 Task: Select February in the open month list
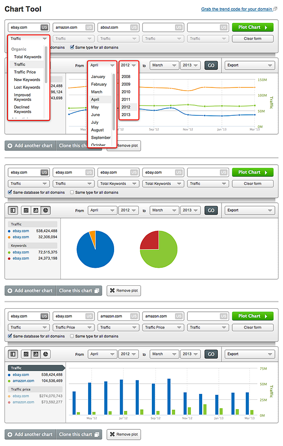[99, 84]
